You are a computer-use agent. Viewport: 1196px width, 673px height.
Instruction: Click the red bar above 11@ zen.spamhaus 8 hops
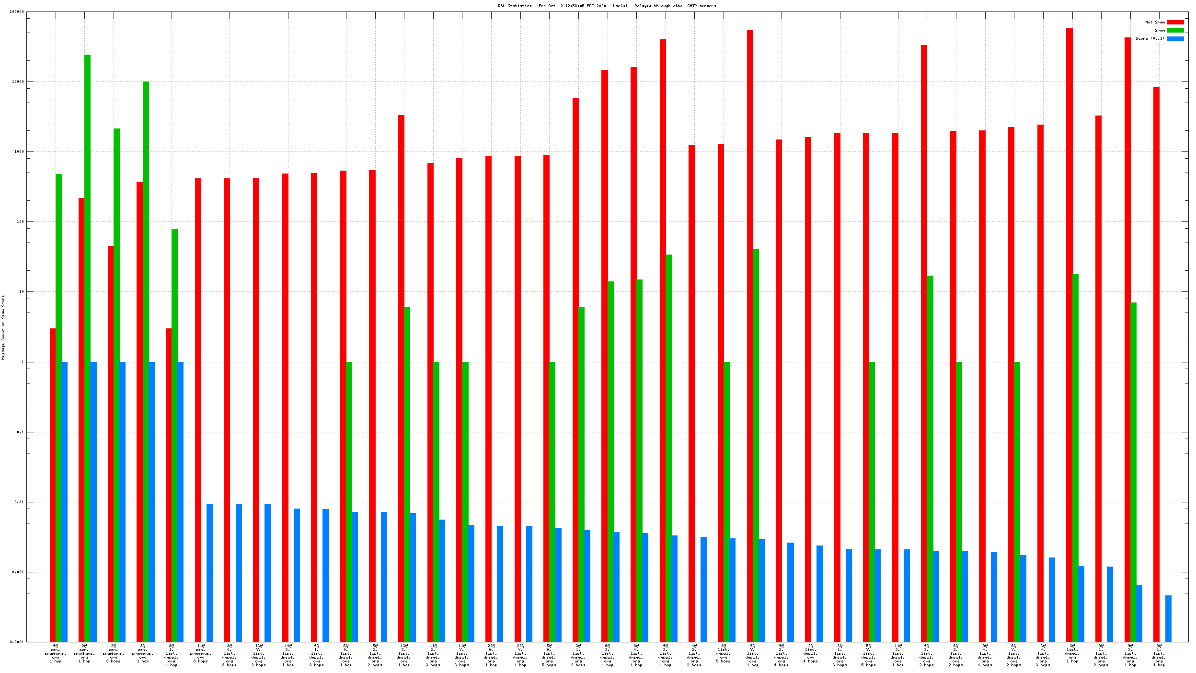(x=198, y=407)
